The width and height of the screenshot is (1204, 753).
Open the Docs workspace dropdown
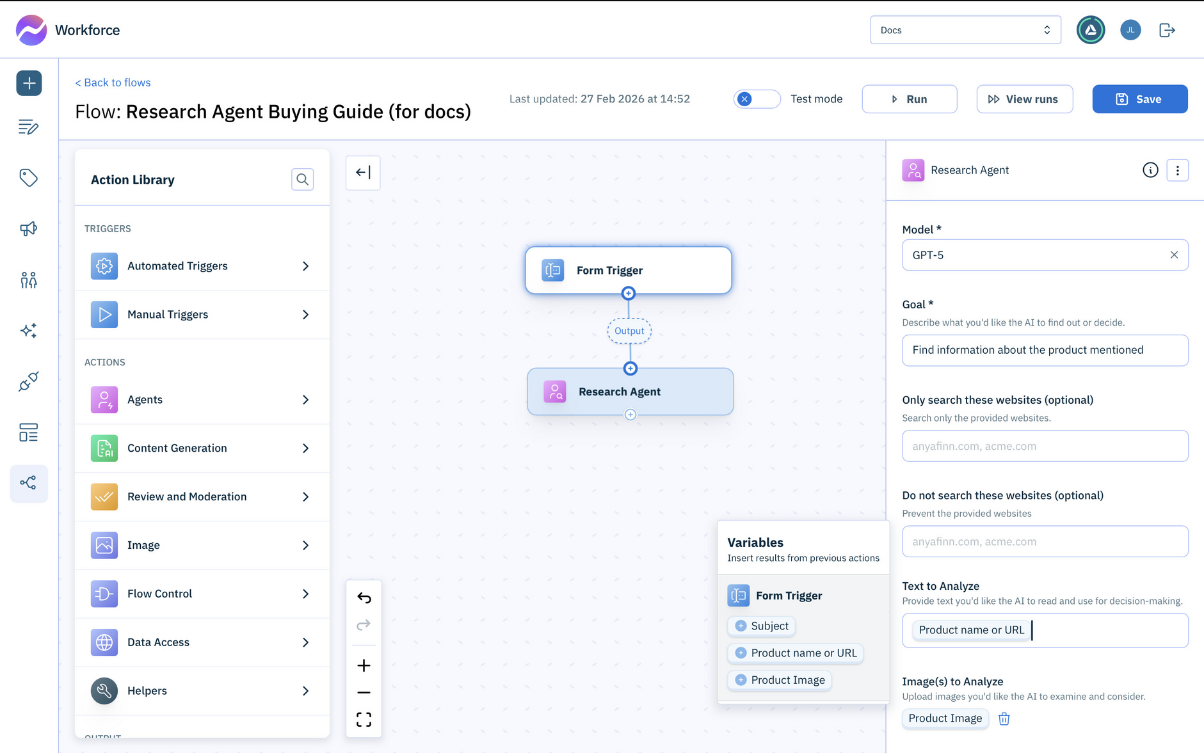coord(965,29)
